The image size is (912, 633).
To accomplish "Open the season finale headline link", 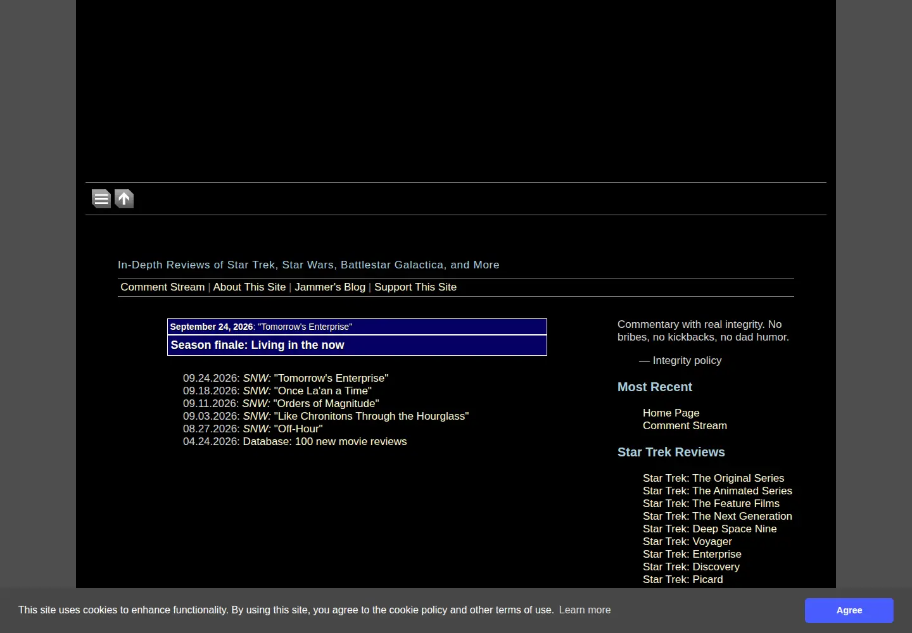I will point(257,345).
